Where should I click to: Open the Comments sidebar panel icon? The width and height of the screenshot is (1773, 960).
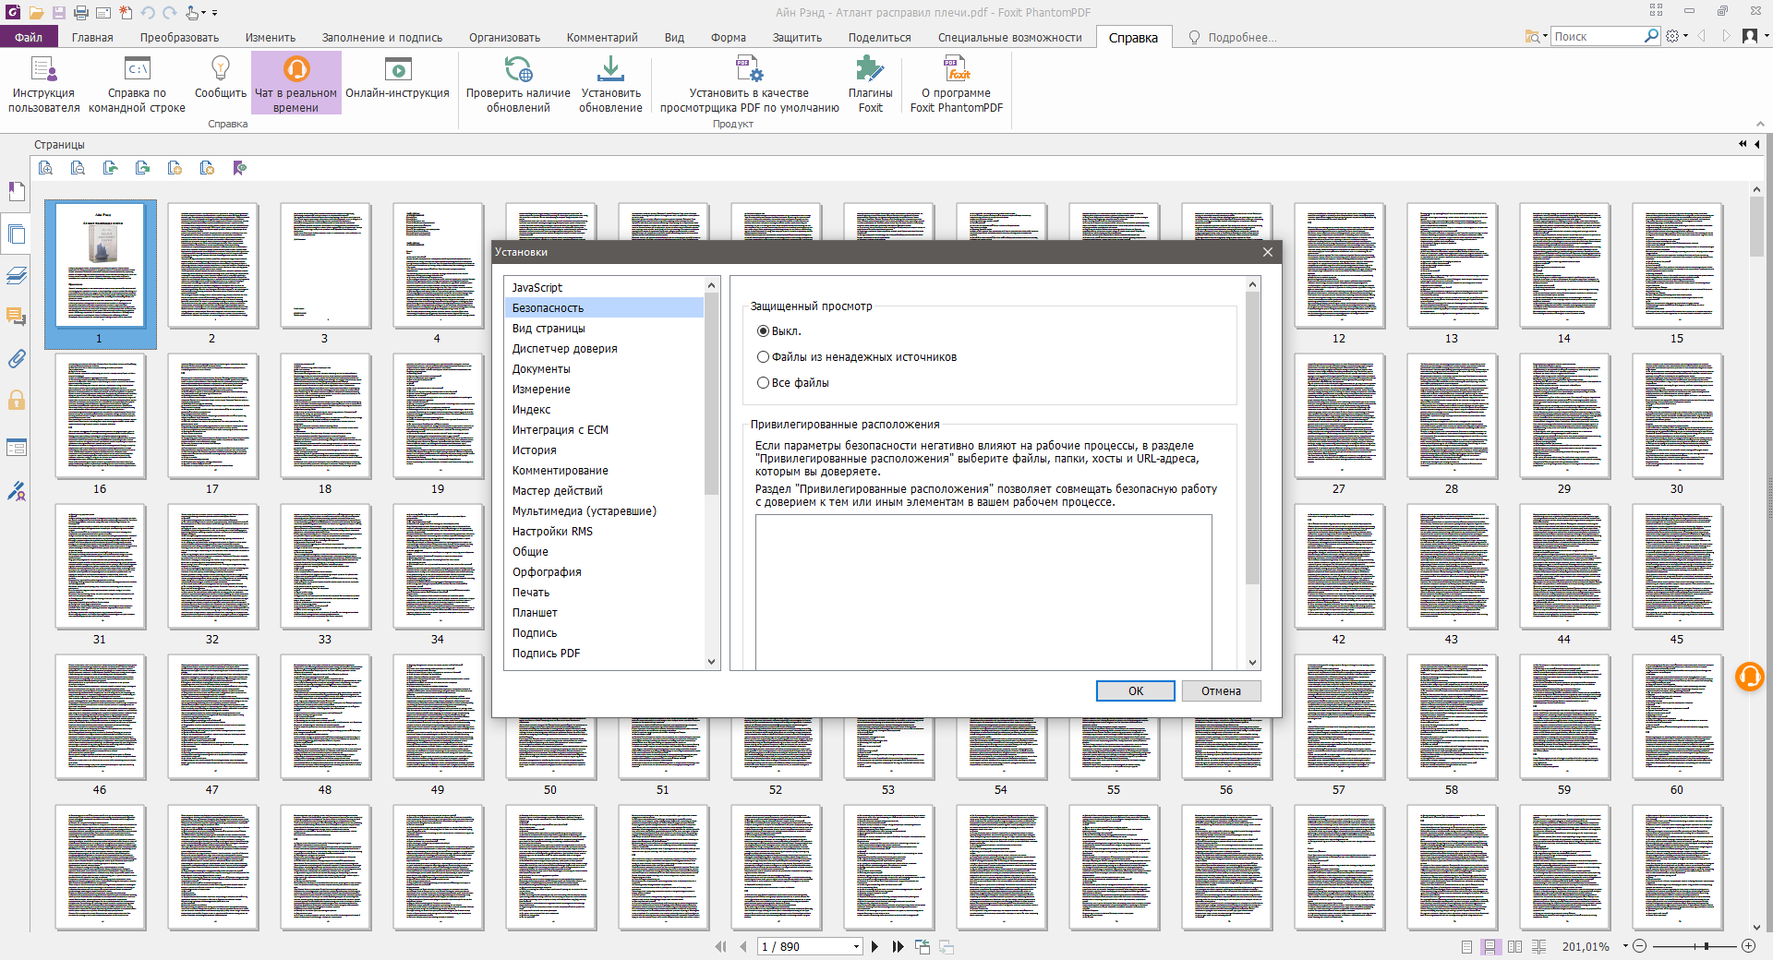pos(17,317)
